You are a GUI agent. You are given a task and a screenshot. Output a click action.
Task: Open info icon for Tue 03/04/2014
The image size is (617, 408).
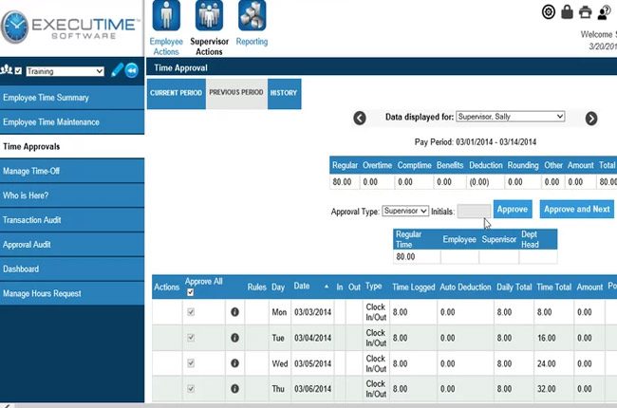tap(234, 338)
